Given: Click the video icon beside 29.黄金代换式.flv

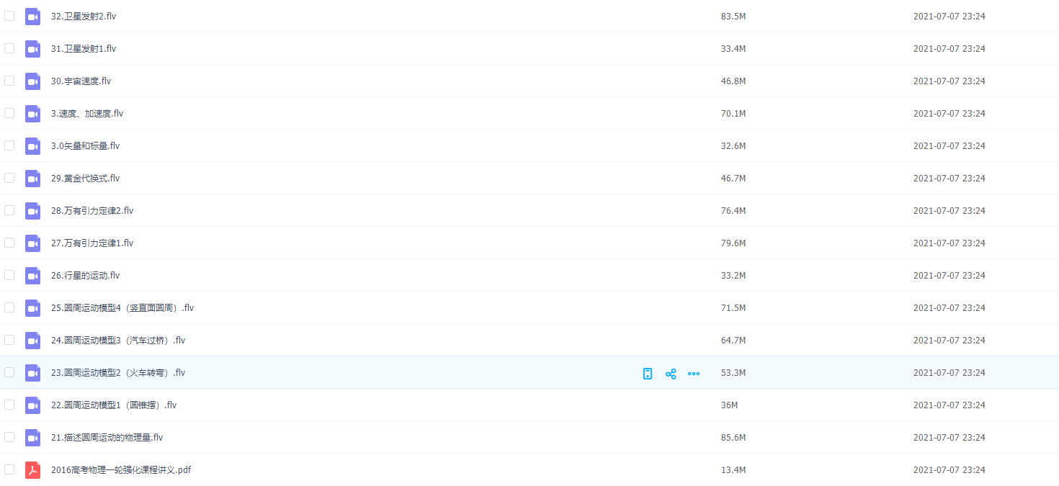Looking at the screenshot, I should tap(32, 179).
